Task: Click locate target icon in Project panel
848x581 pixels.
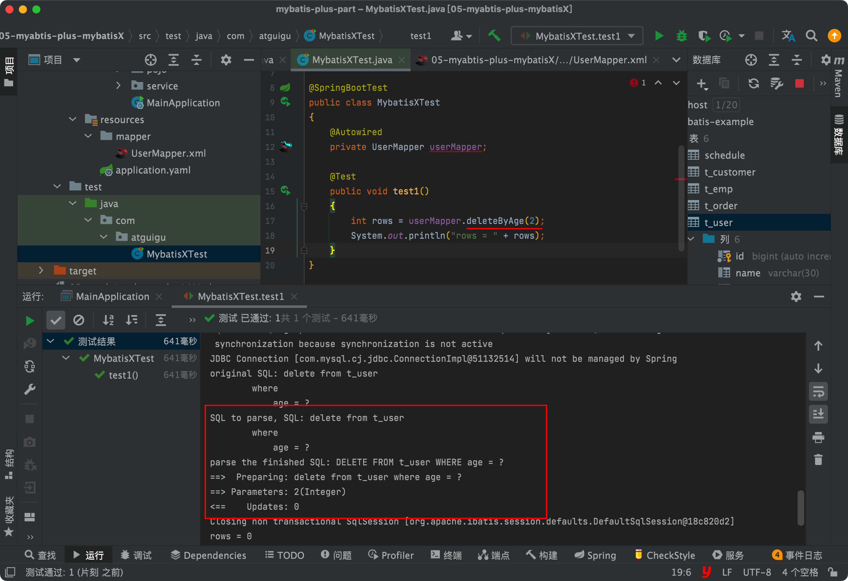Action: tap(151, 60)
